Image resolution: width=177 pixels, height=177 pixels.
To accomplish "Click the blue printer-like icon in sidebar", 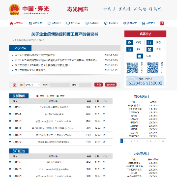I will point(129,49).
